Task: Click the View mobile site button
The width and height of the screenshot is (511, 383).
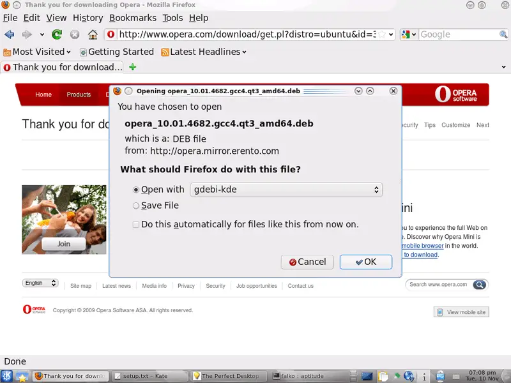Action: click(x=461, y=312)
